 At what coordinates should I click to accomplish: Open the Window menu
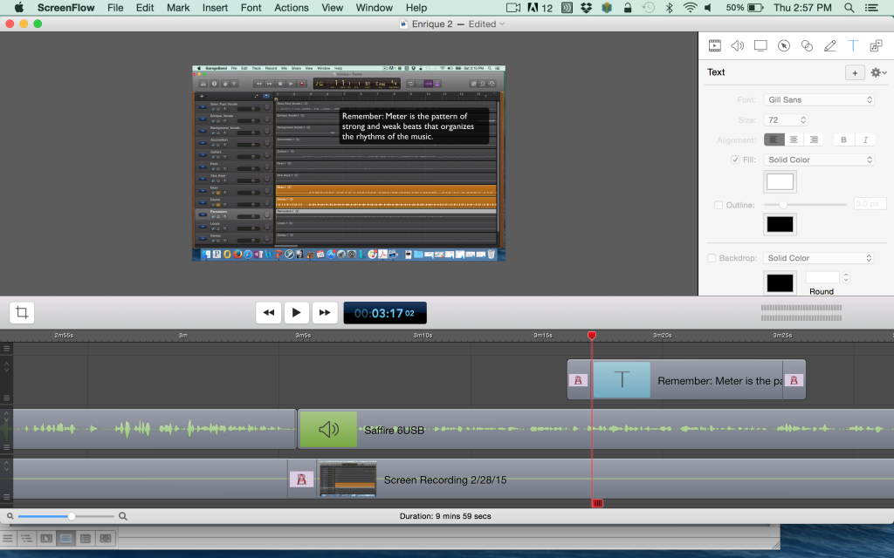pos(374,7)
